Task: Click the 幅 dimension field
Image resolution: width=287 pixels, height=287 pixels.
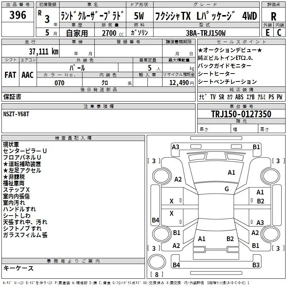Action: 245,129
